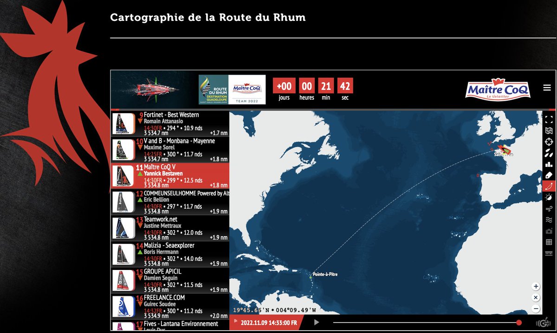Click the Maître CoQ Team 2022 badge
The image size is (557, 333).
coord(247,90)
